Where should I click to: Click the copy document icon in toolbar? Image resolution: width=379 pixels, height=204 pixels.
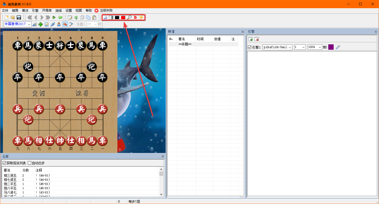82,17
